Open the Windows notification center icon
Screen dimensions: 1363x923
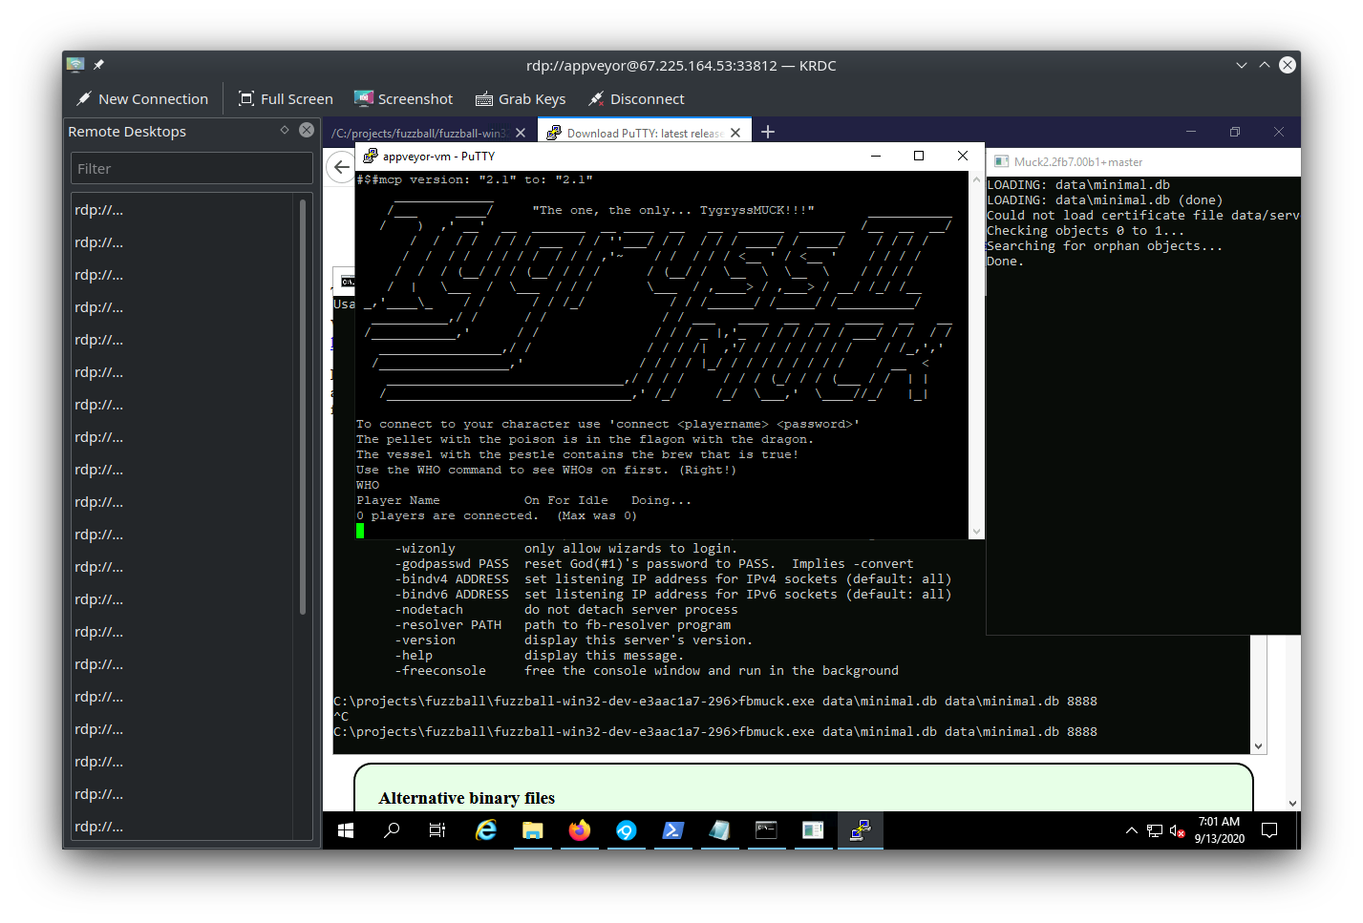1269,830
